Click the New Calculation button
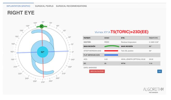Image resolution: width=171 pixels, height=100 pixels. click(x=97, y=71)
